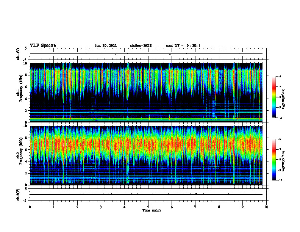Click time axis tick label "7"
The height and width of the screenshot is (232, 300).
coord(195,207)
